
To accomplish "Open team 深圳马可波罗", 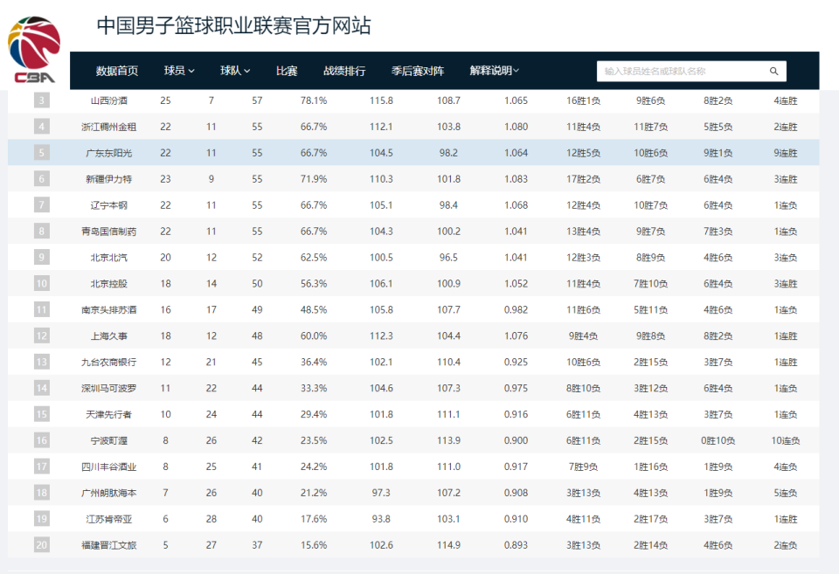I will [x=109, y=389].
